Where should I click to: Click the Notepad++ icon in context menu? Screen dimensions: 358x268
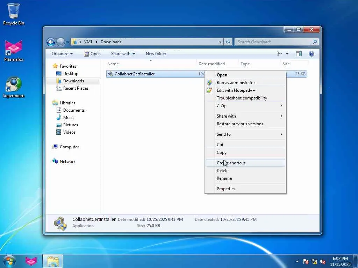pos(209,90)
